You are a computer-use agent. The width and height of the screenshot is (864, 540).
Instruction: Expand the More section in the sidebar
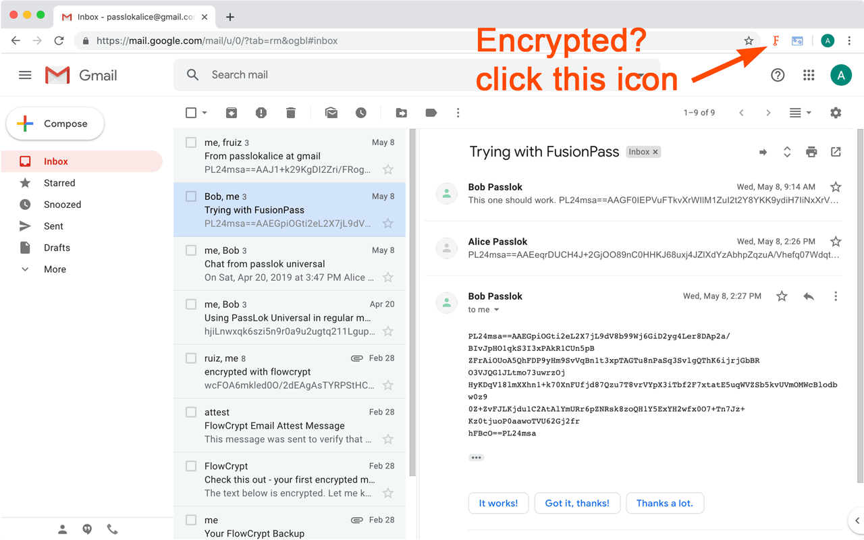[x=54, y=269]
